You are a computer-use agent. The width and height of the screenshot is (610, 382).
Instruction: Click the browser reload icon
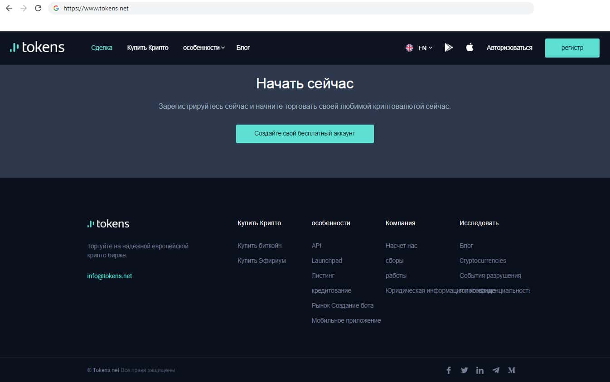click(38, 8)
